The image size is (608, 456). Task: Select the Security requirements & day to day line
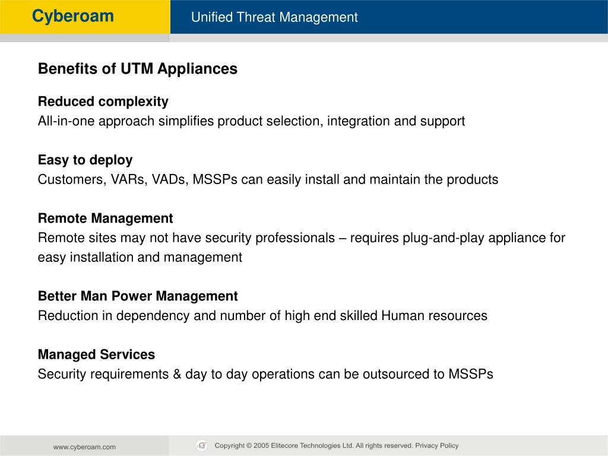pyautogui.click(x=265, y=374)
